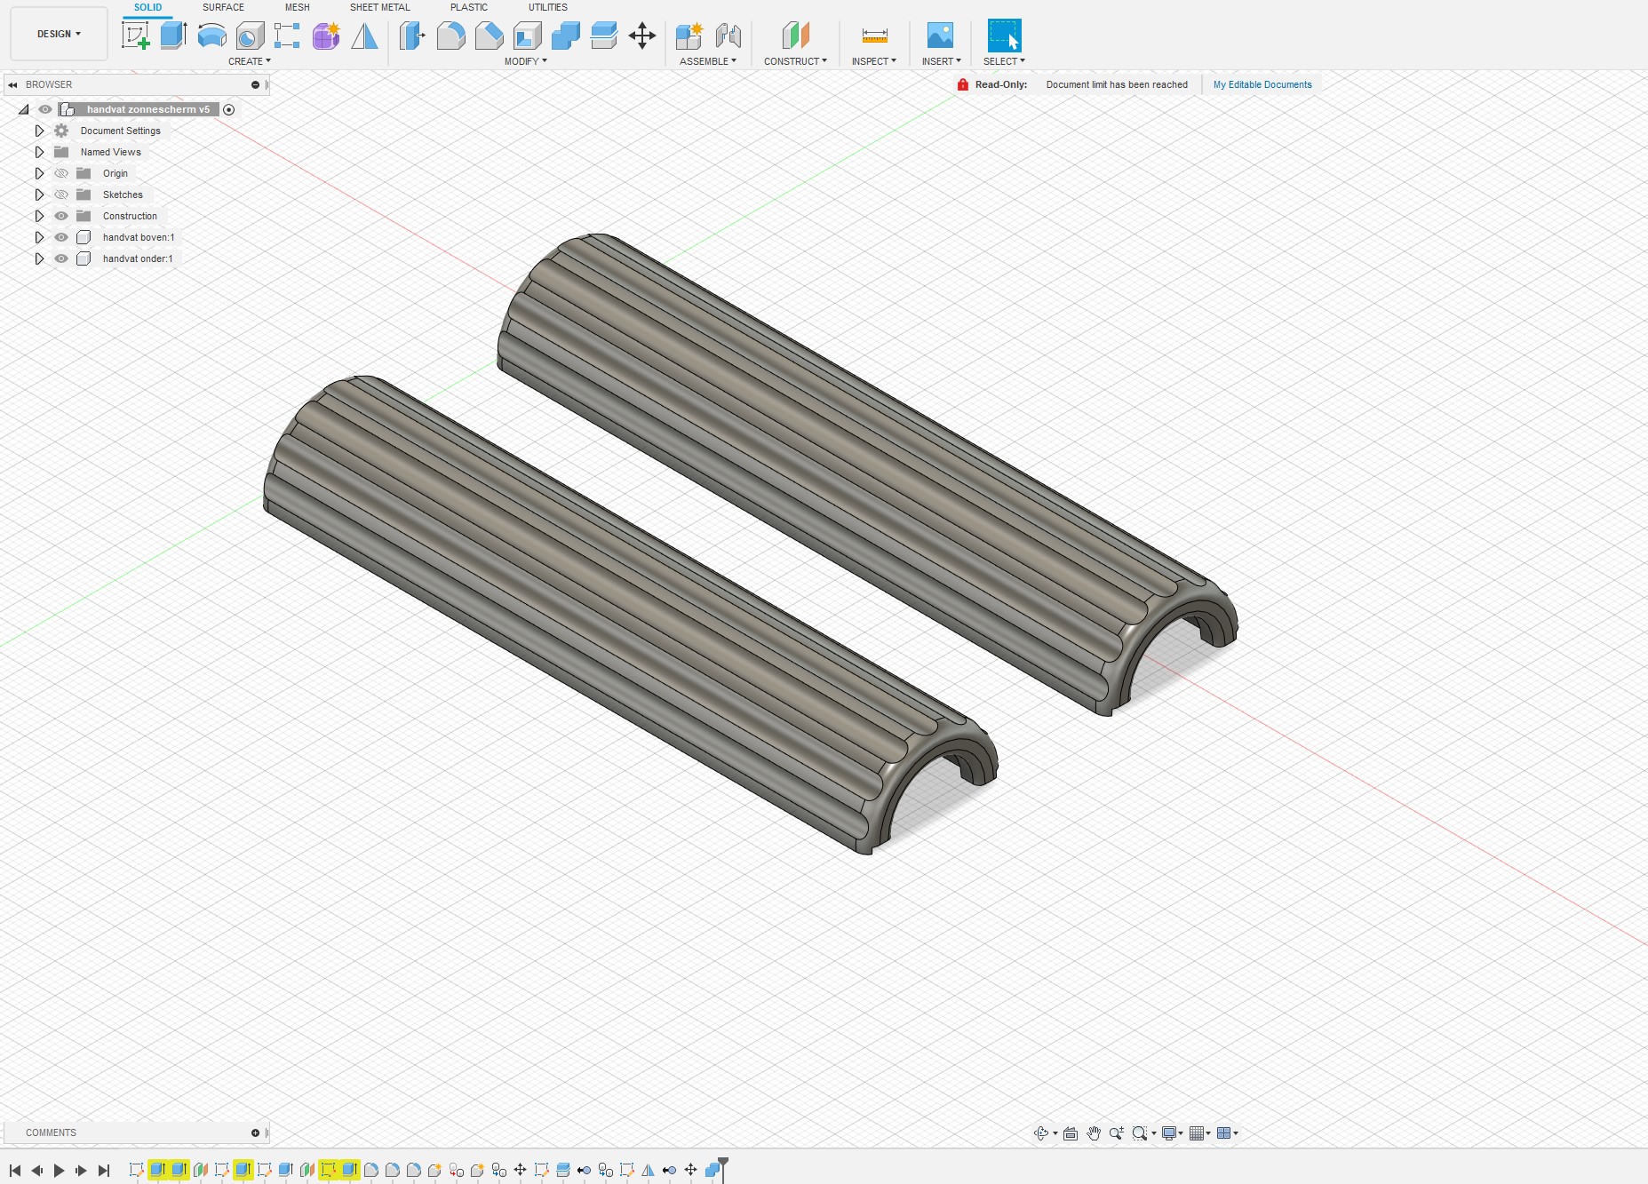Go to timeline start

(x=15, y=1171)
